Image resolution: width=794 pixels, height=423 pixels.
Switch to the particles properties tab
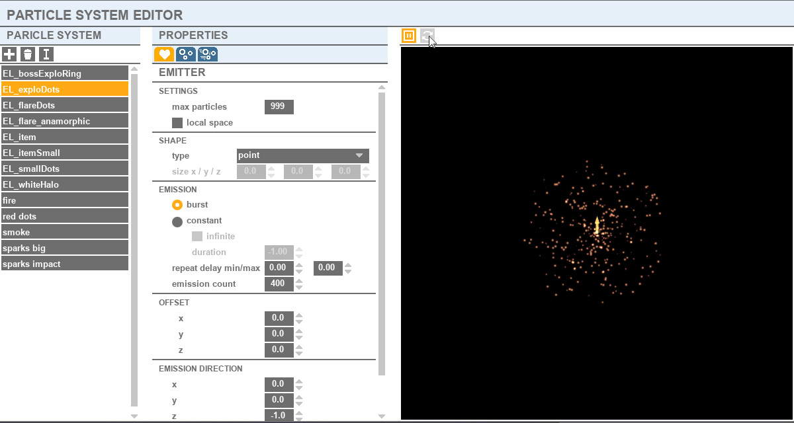coord(186,54)
